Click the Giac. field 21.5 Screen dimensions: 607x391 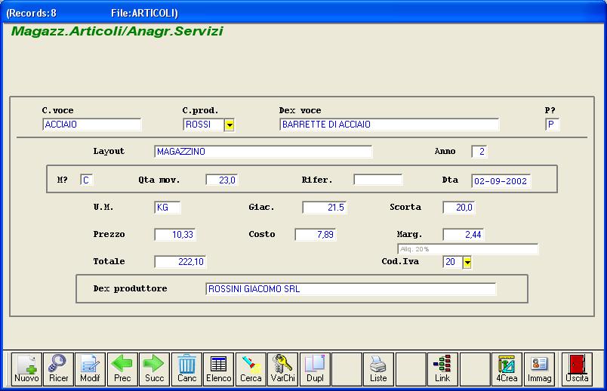tap(325, 208)
